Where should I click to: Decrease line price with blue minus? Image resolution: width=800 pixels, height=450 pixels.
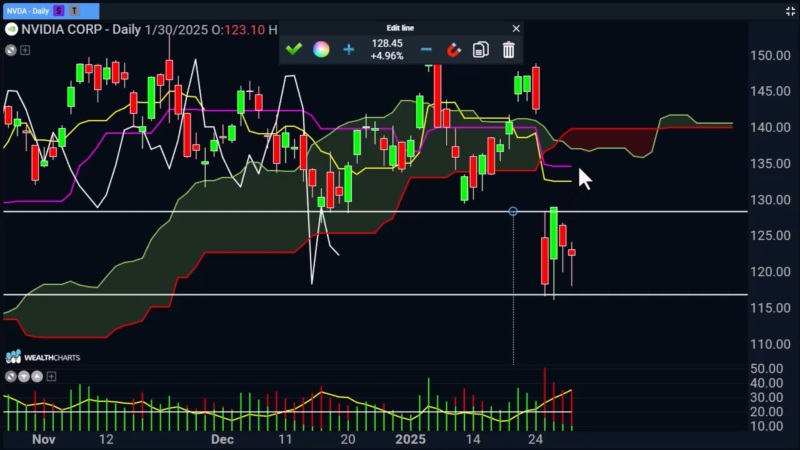(x=426, y=50)
